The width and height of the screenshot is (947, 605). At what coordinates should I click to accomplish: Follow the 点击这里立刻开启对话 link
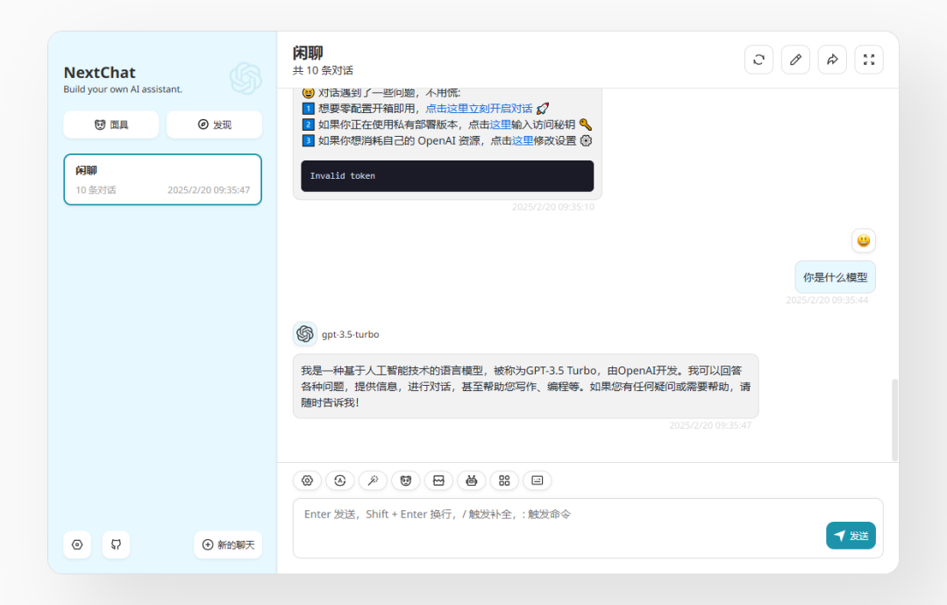[x=479, y=109]
